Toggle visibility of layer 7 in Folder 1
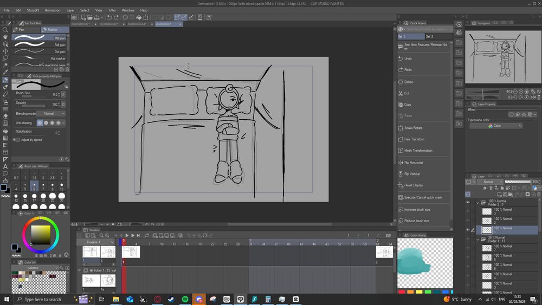 pyautogui.click(x=468, y=248)
